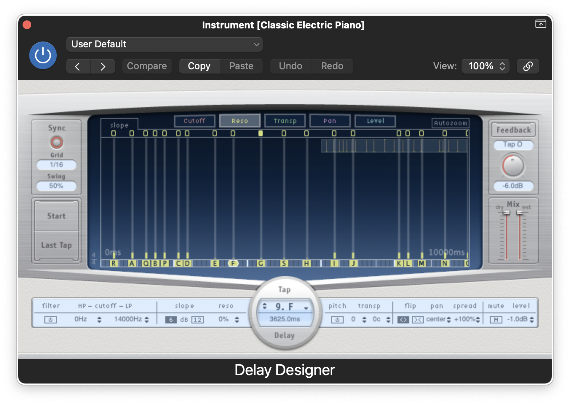Open the View 100% size menu
The height and width of the screenshot is (405, 570).
click(486, 66)
